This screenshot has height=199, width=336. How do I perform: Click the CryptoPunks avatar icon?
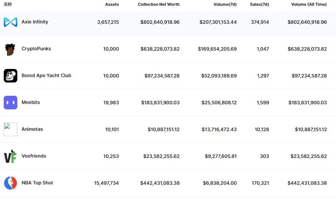(10, 49)
